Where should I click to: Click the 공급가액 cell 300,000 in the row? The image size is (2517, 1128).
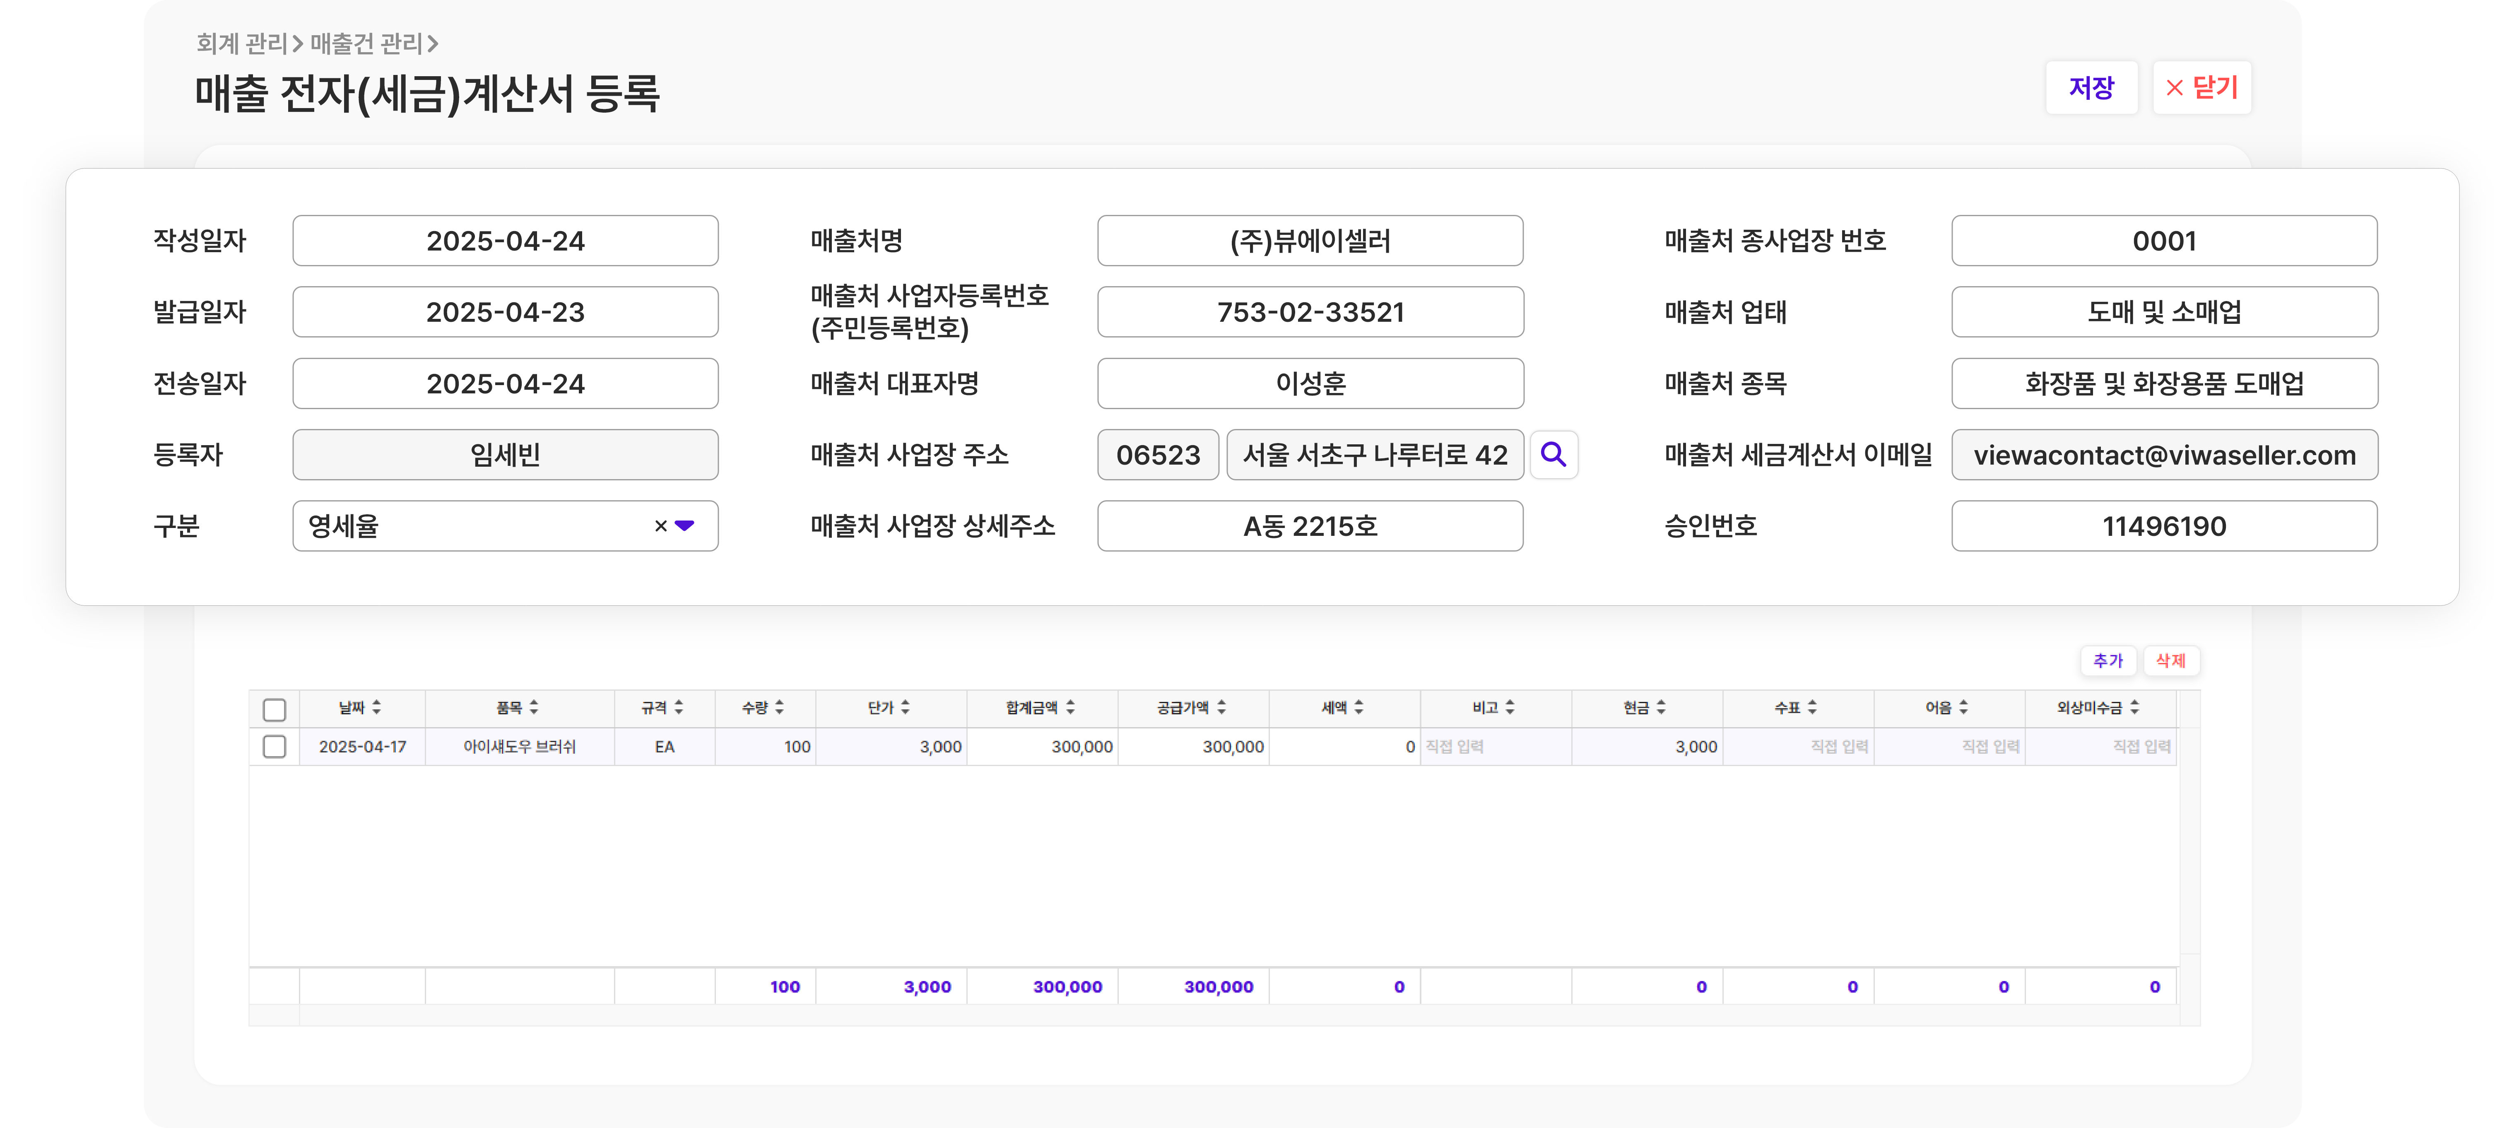tap(1194, 747)
